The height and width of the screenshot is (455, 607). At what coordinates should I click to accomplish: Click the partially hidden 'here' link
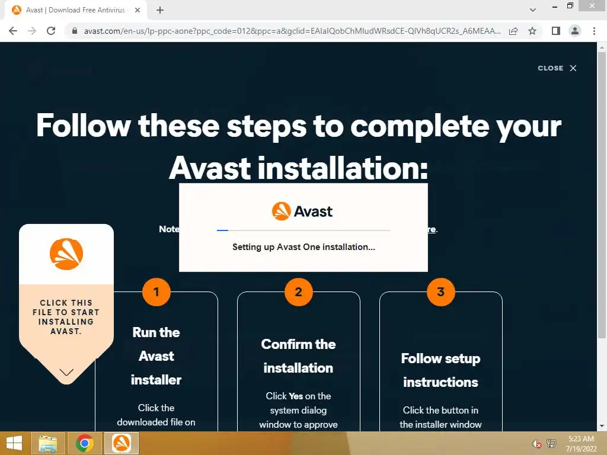pyautogui.click(x=432, y=229)
